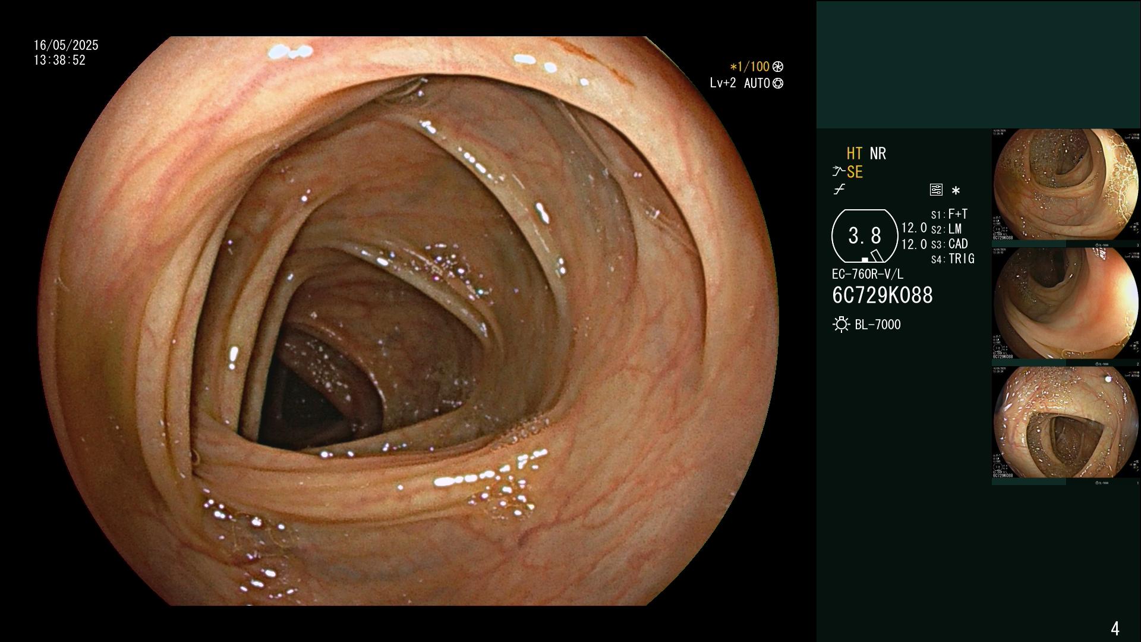Open the top captured colon thumbnail

[x=1066, y=184]
